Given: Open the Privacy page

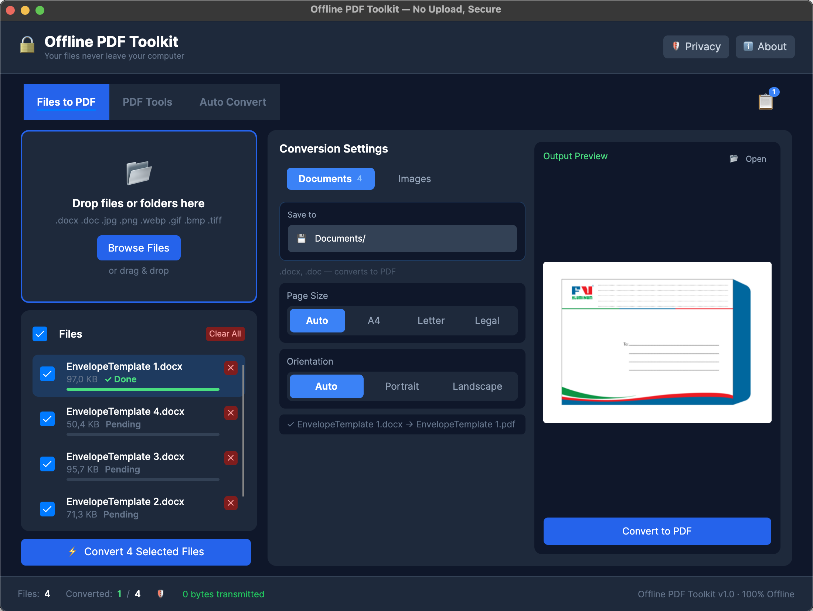Looking at the screenshot, I should point(696,47).
